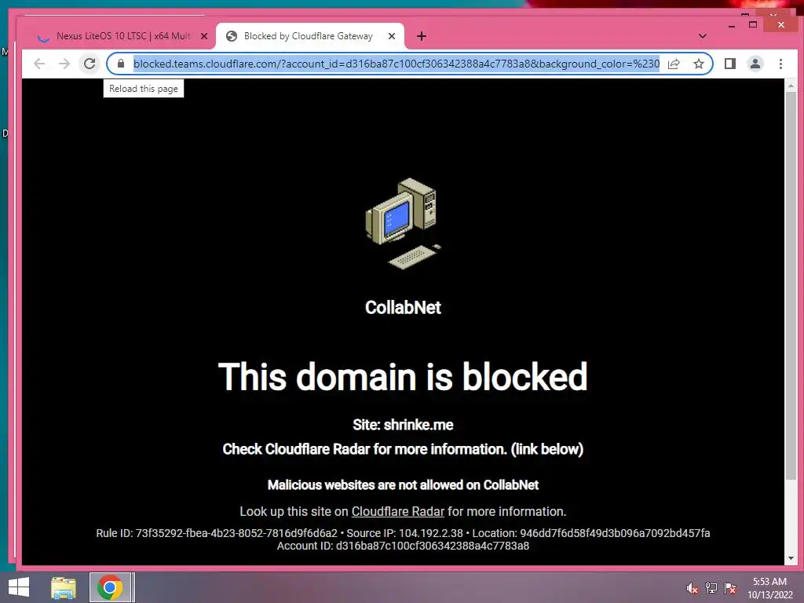Image resolution: width=804 pixels, height=603 pixels.
Task: Close the Nexus LiteOS 10 LTSC tab
Action: tap(204, 36)
